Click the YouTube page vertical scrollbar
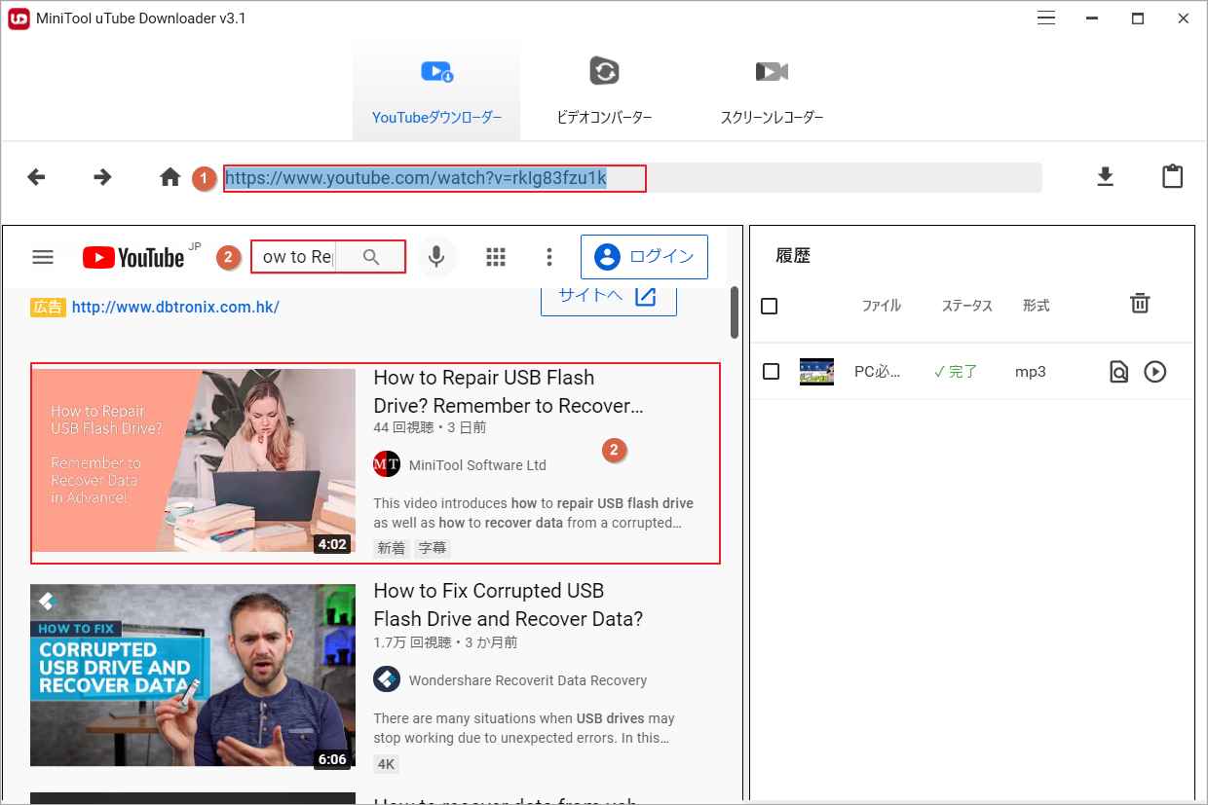 pyautogui.click(x=735, y=311)
